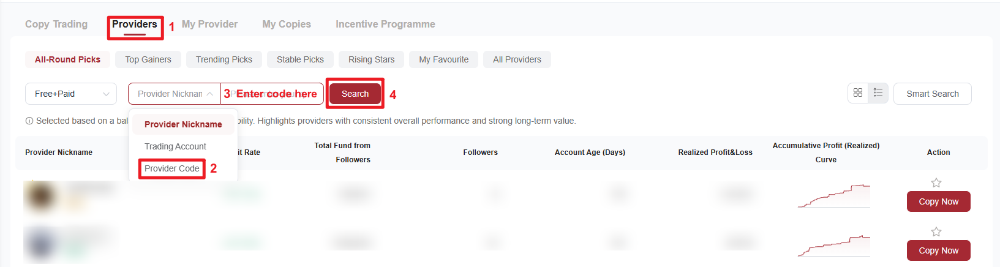The image size is (1000, 267).
Task: Go to My Copies tab
Action: [287, 24]
